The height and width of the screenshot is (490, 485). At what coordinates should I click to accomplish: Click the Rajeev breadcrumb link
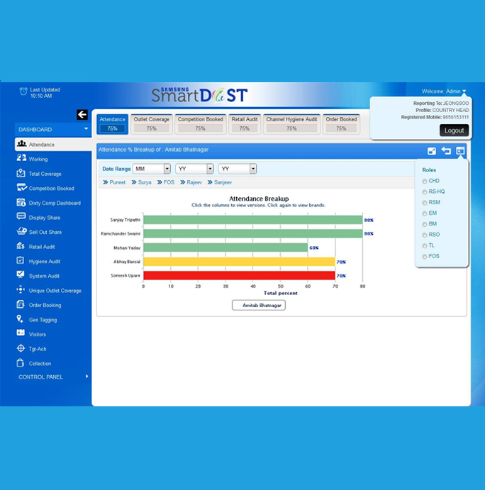click(x=194, y=182)
